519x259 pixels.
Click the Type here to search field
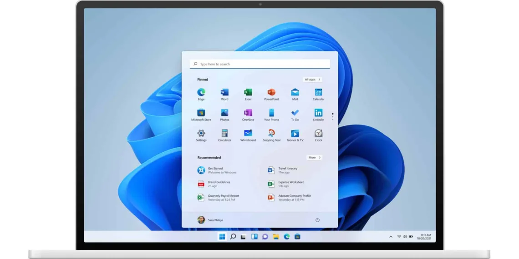coord(259,64)
